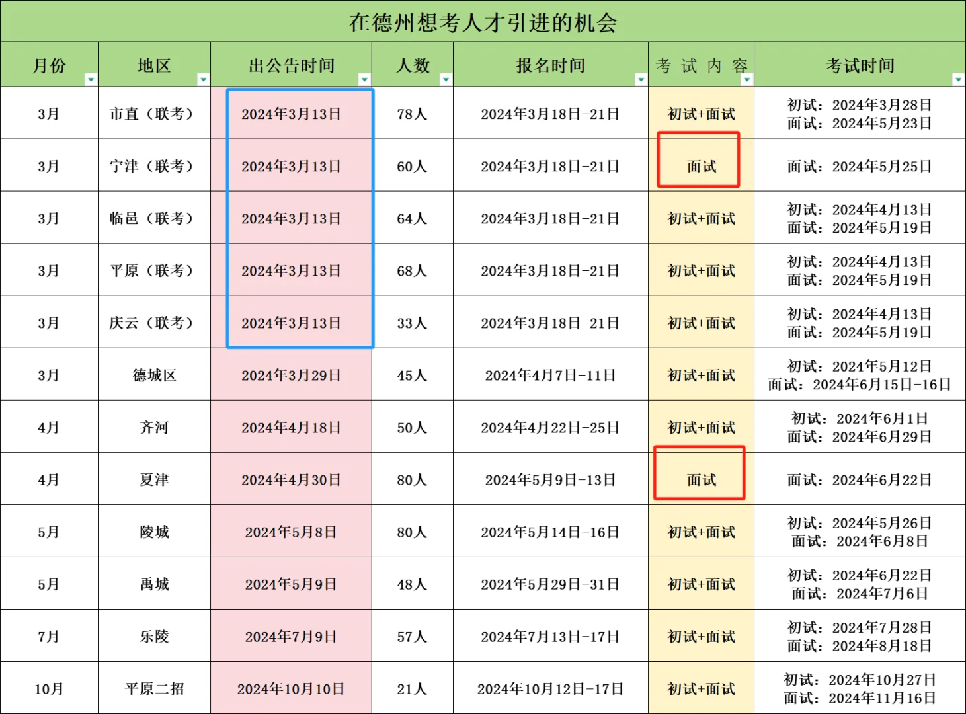
Task: Open the 考试内容 filter dropdown
Action: 746,79
